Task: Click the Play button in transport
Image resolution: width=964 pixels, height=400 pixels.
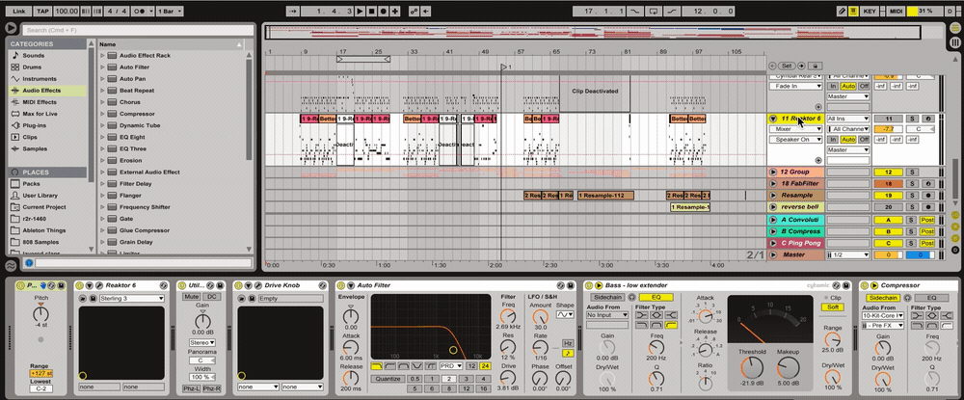Action: click(x=361, y=11)
